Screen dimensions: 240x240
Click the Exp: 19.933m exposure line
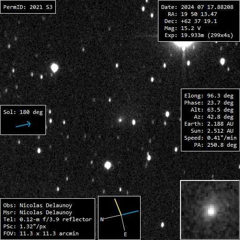coord(199,35)
